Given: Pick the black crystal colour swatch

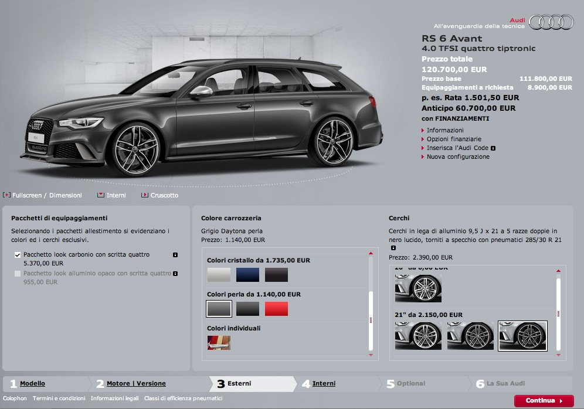Looking at the screenshot, I should click(276, 275).
